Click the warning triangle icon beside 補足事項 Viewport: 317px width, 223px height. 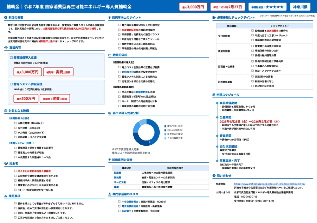point(6,196)
